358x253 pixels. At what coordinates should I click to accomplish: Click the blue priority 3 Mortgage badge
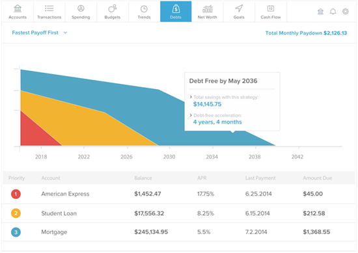16,232
